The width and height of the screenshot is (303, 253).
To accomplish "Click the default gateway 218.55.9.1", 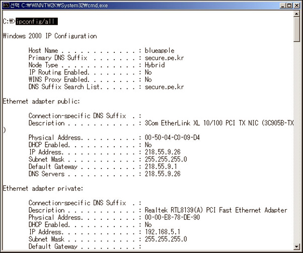I will [x=161, y=166].
